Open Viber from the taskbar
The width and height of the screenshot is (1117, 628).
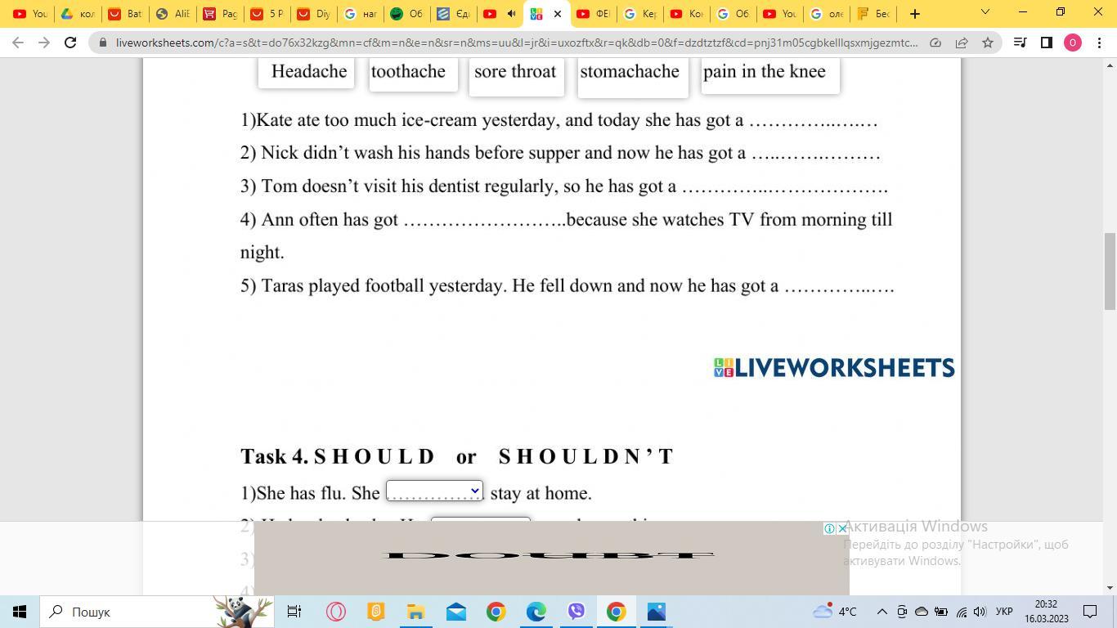576,612
